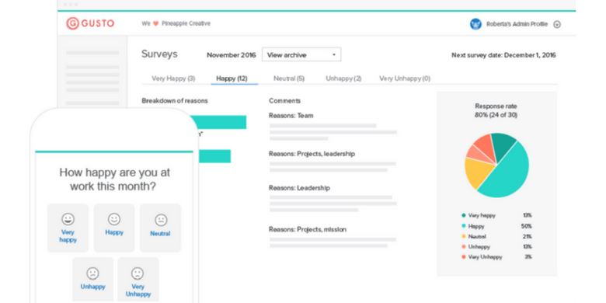Click the 3% value in the legend
This screenshot has height=303, width=606.
coord(528,256)
